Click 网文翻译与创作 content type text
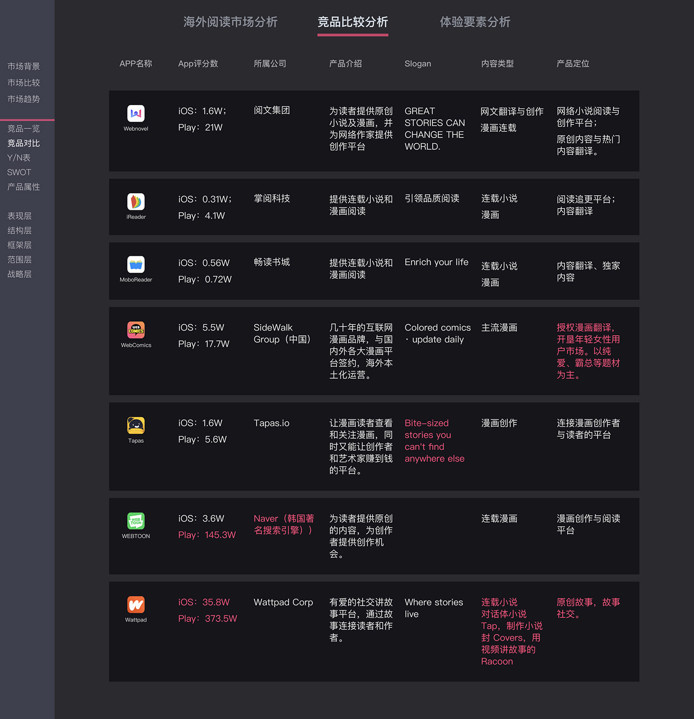 512,112
